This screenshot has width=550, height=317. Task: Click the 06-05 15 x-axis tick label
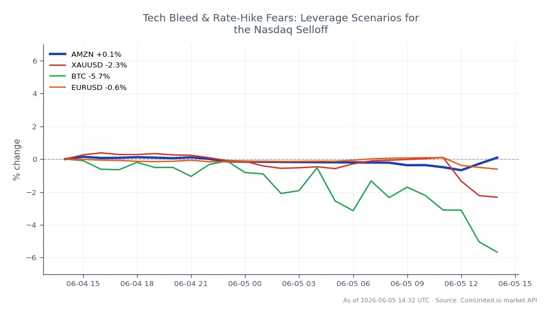(515, 283)
